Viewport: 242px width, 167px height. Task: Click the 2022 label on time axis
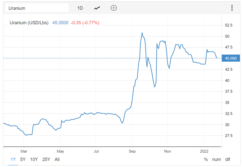204,151
